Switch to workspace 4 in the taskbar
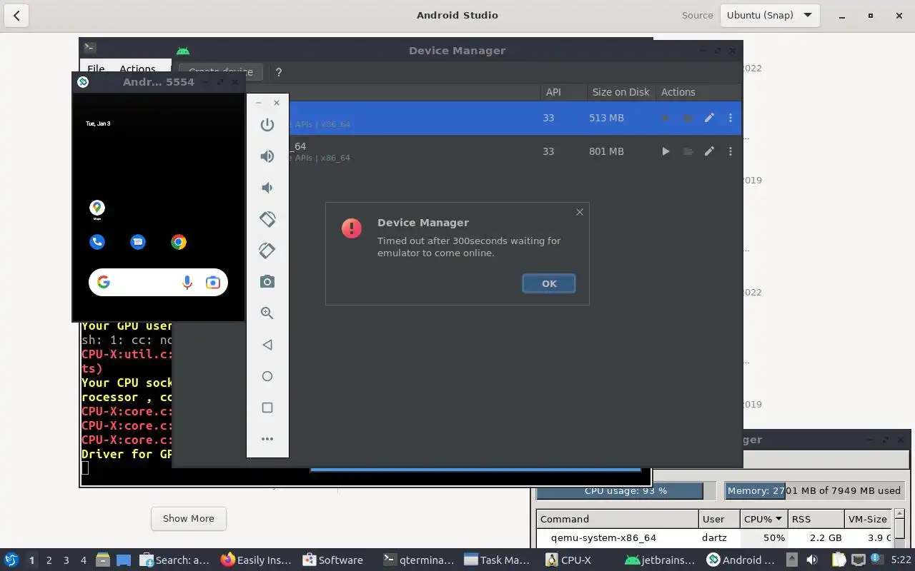Screen dimensions: 915x571 pos(83,560)
